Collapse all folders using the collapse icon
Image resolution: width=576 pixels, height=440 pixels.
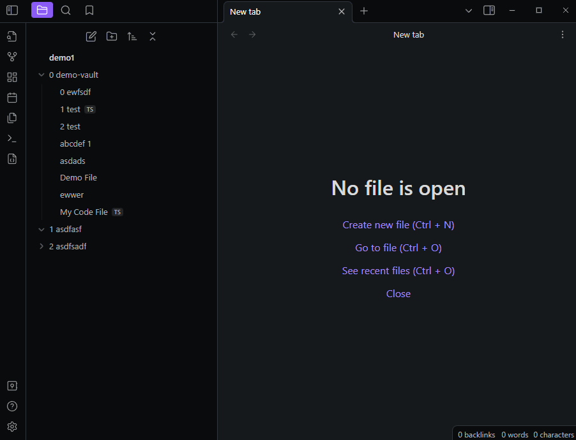coord(153,36)
